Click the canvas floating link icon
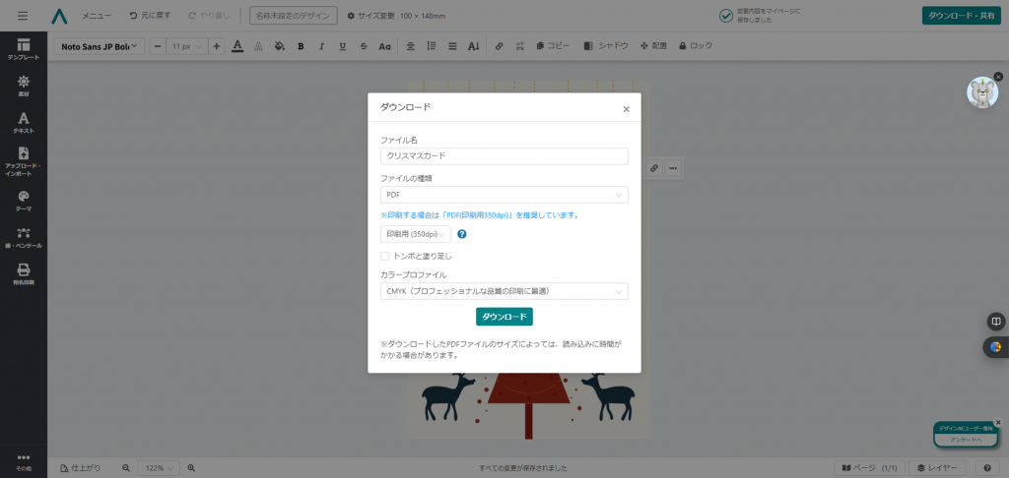The image size is (1009, 478). (x=654, y=168)
